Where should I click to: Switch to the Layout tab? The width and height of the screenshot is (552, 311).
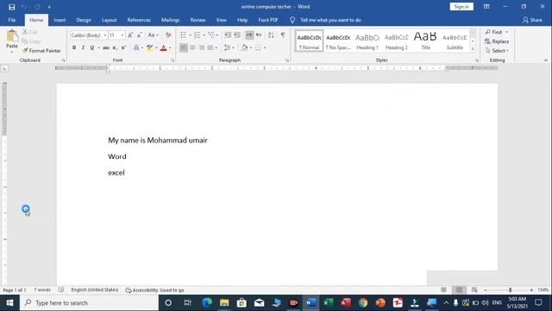[x=110, y=20]
